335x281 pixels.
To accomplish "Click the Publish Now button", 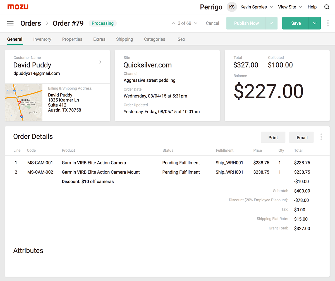I will coord(246,23).
